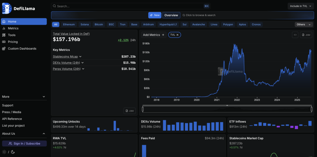This screenshot has width=317, height=157.
Task: Click the Custom Dashboards grid icon
Action: (x=4, y=49)
